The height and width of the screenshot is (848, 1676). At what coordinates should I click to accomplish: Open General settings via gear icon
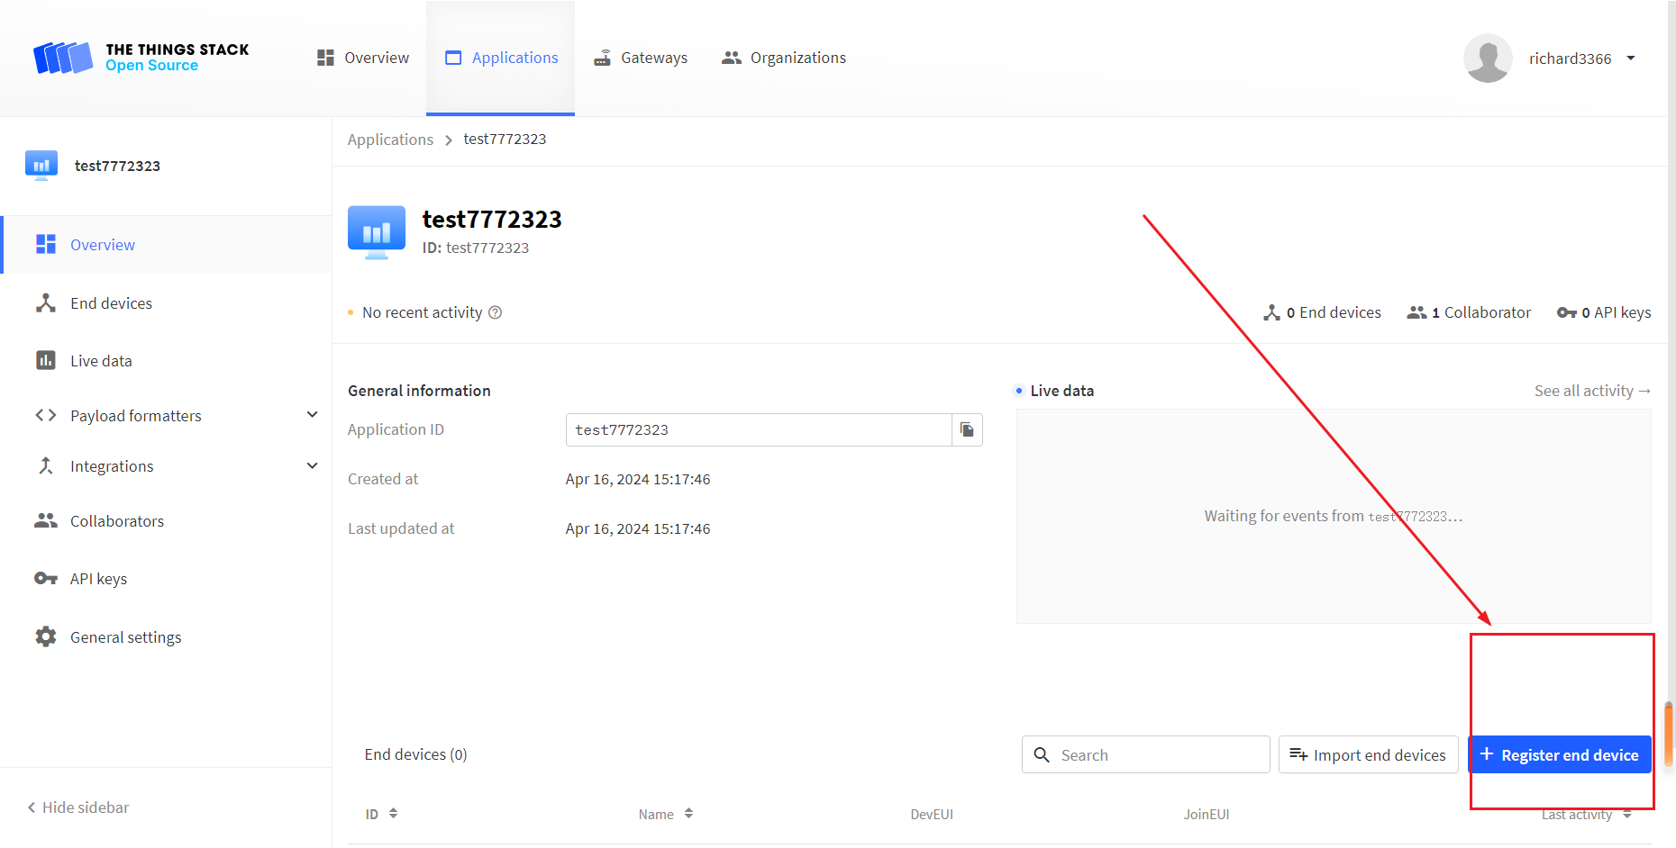pos(45,637)
